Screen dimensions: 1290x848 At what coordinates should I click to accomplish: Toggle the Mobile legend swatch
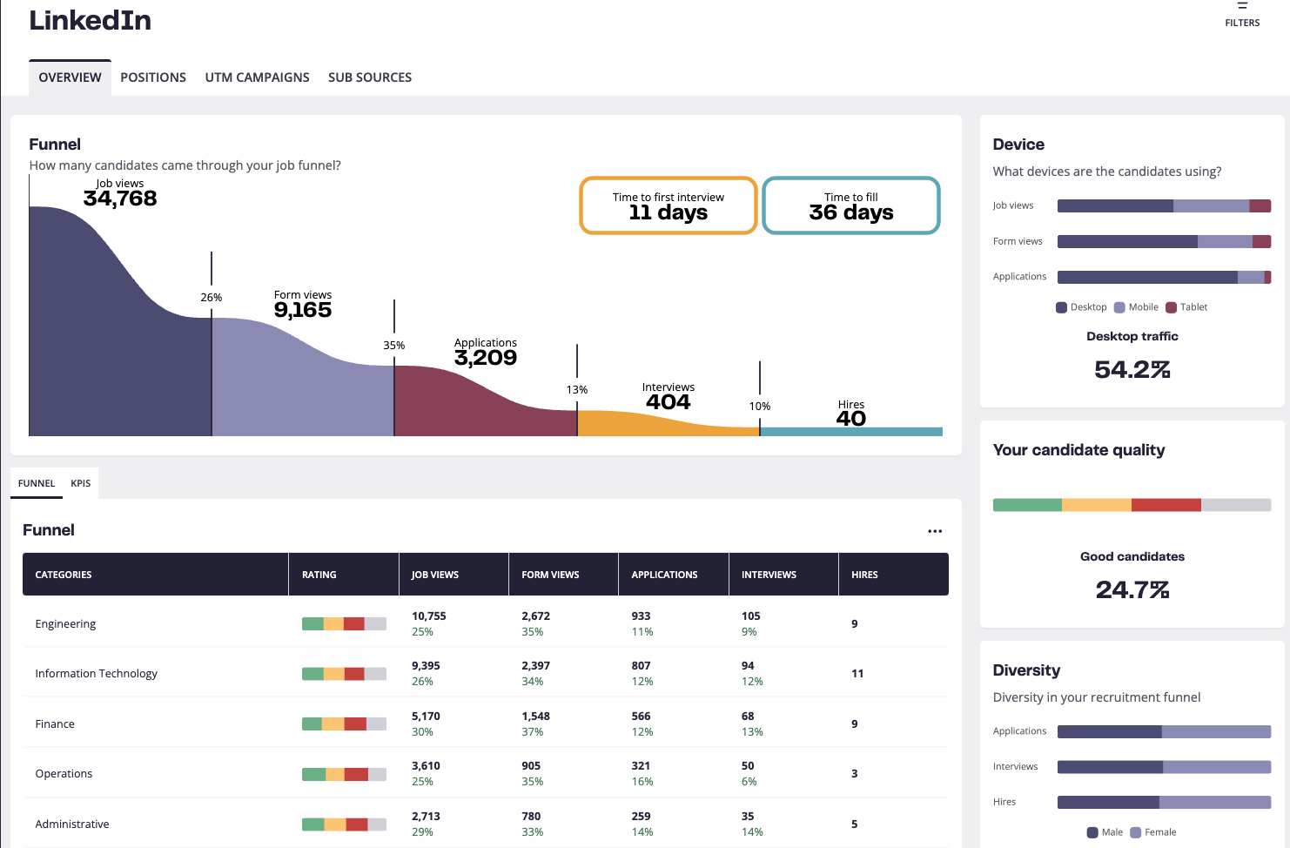click(1120, 307)
